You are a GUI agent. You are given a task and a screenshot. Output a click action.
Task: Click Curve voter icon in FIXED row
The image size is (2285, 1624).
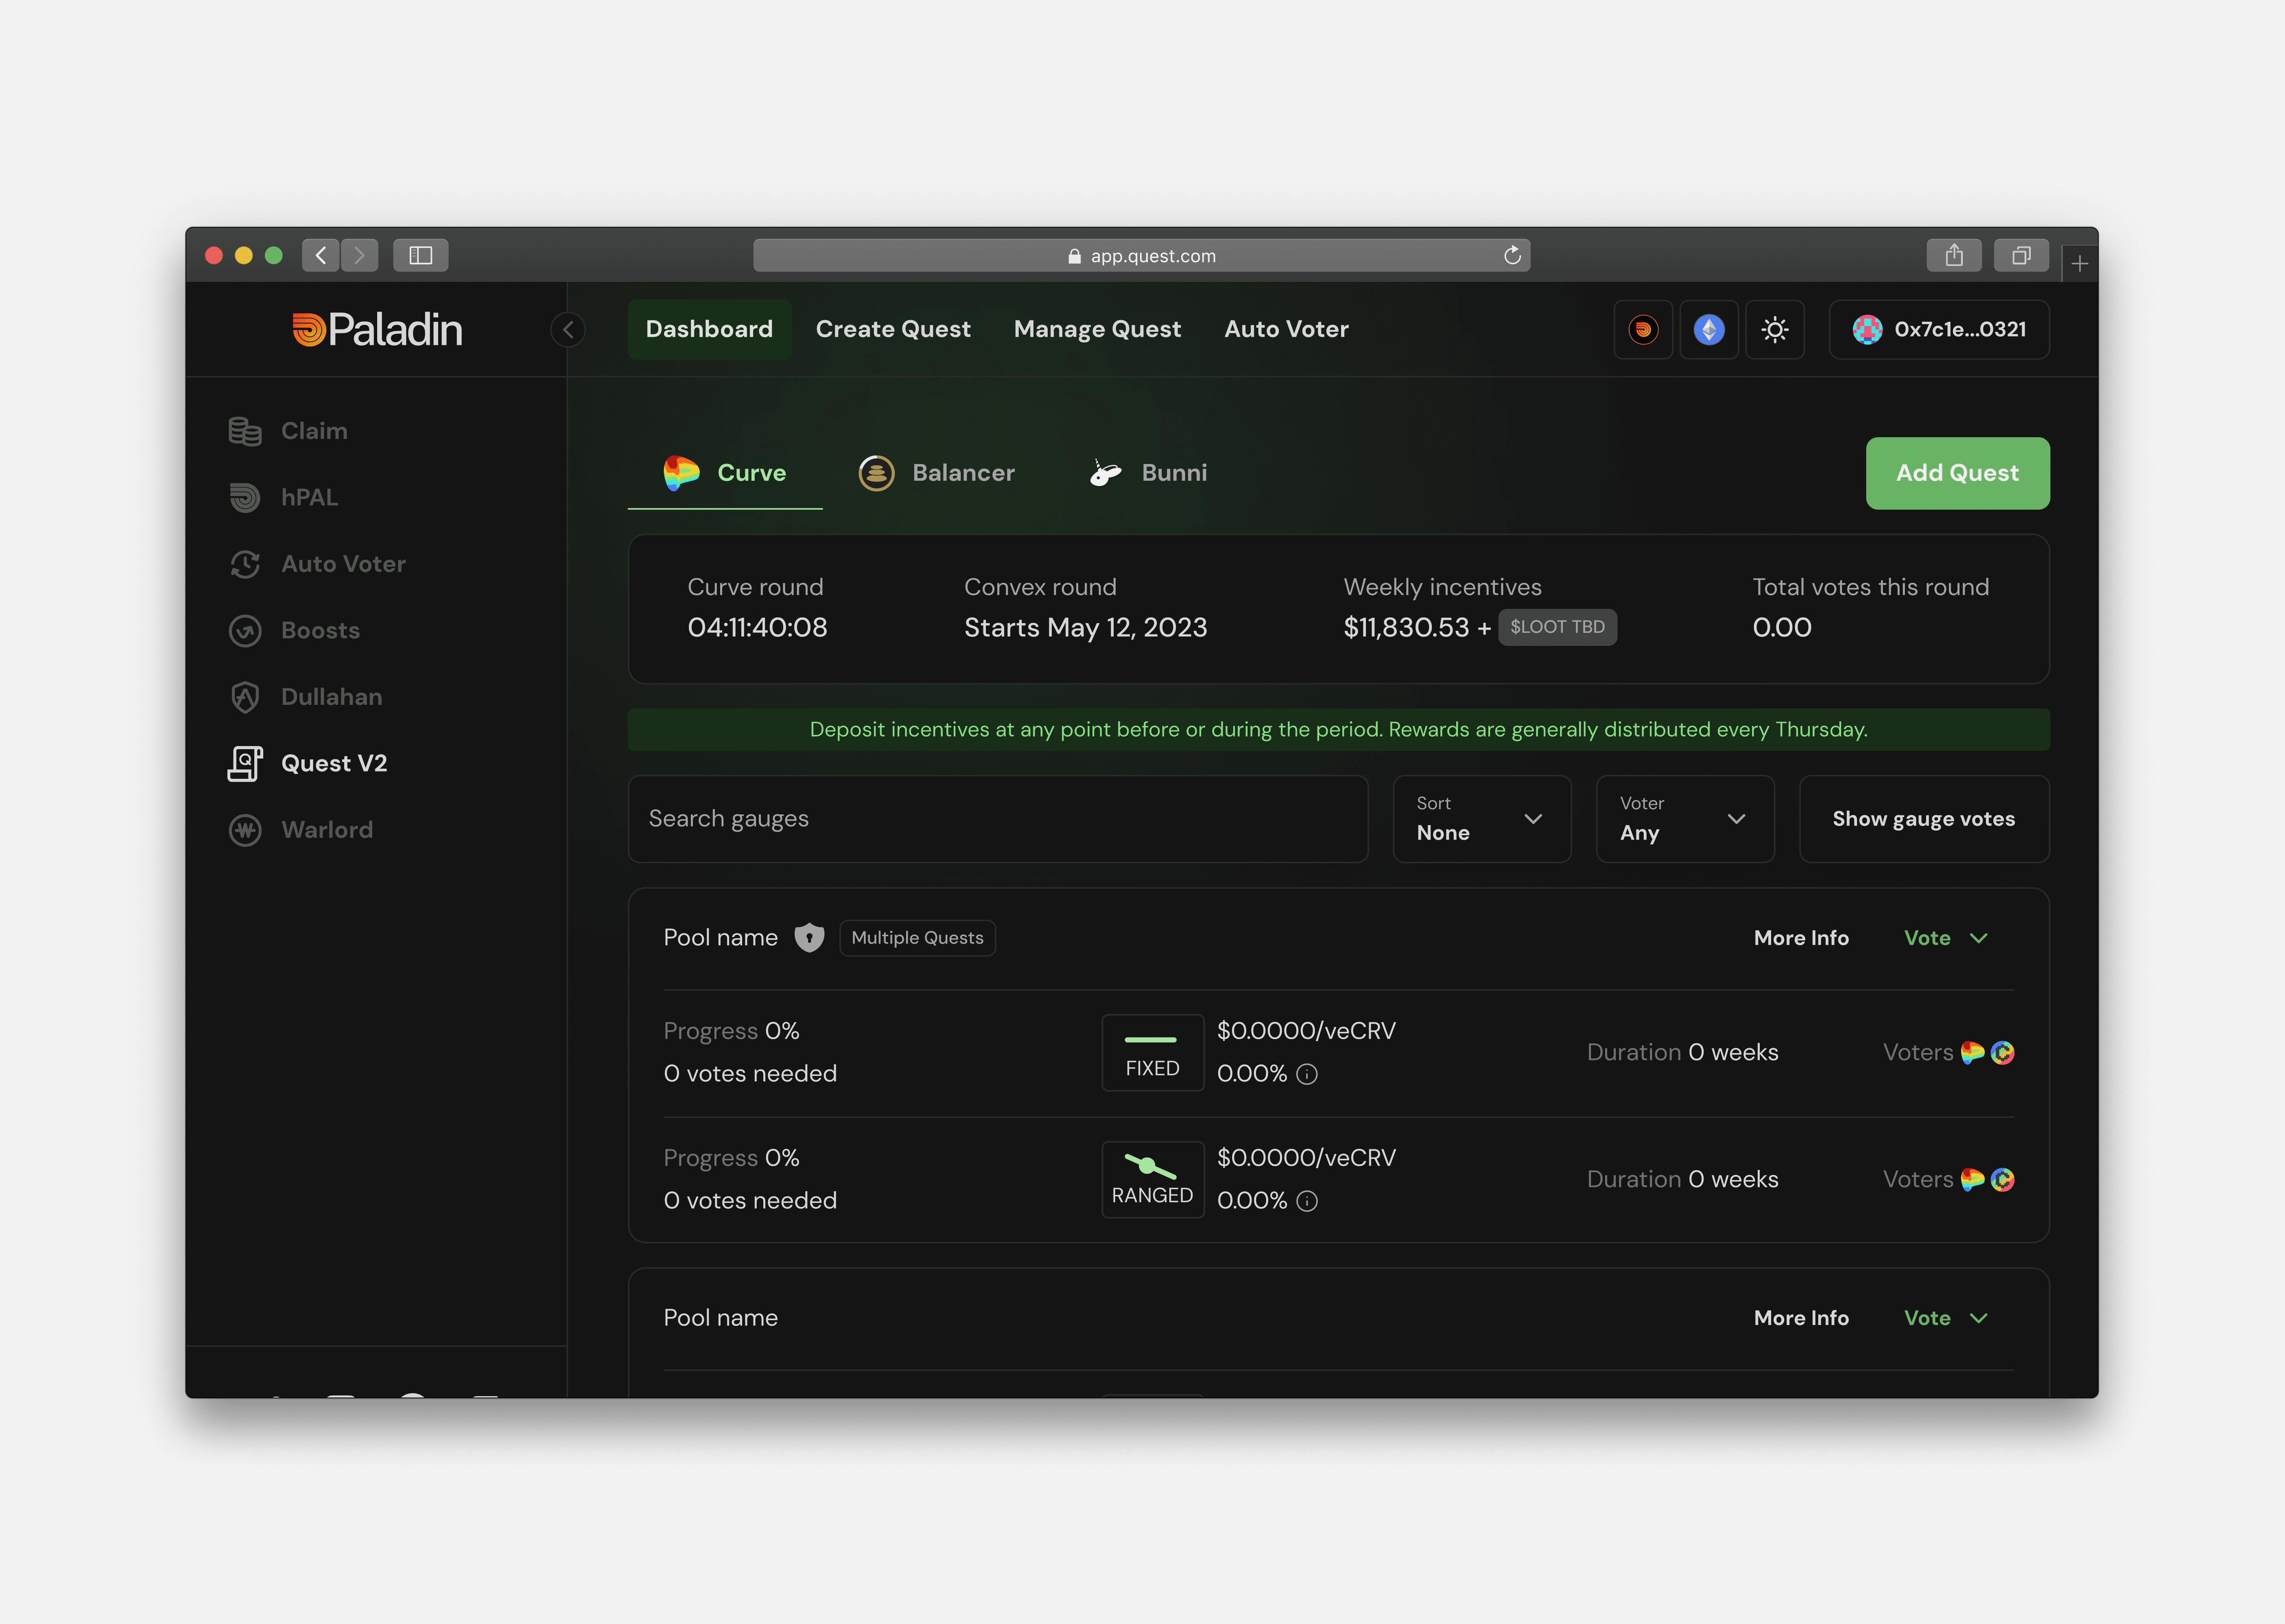click(1972, 1052)
